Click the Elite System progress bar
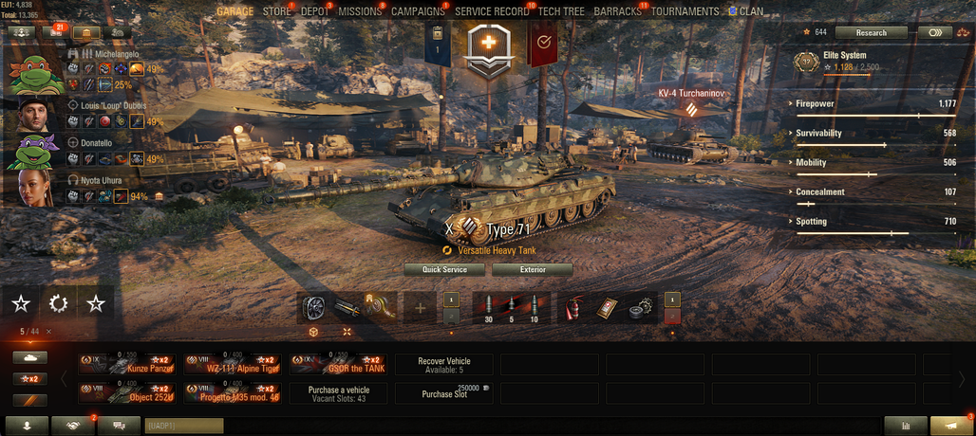 (847, 75)
